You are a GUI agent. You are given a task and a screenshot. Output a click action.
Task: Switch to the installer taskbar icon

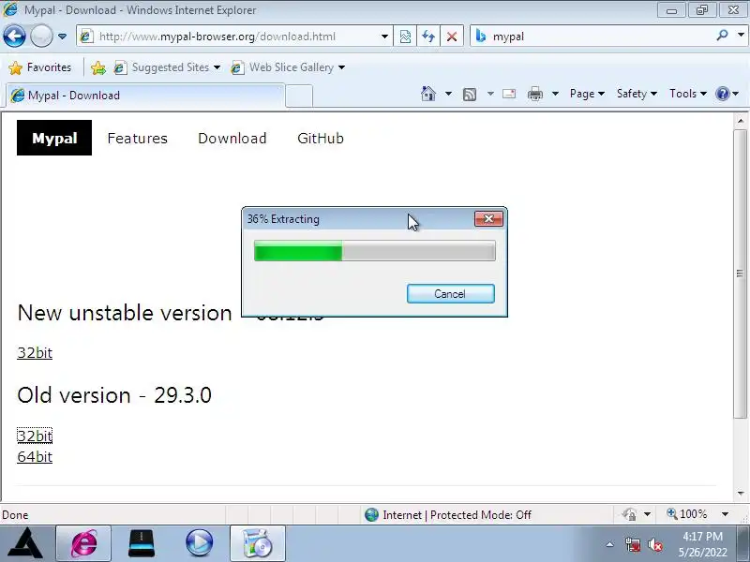coord(257,543)
